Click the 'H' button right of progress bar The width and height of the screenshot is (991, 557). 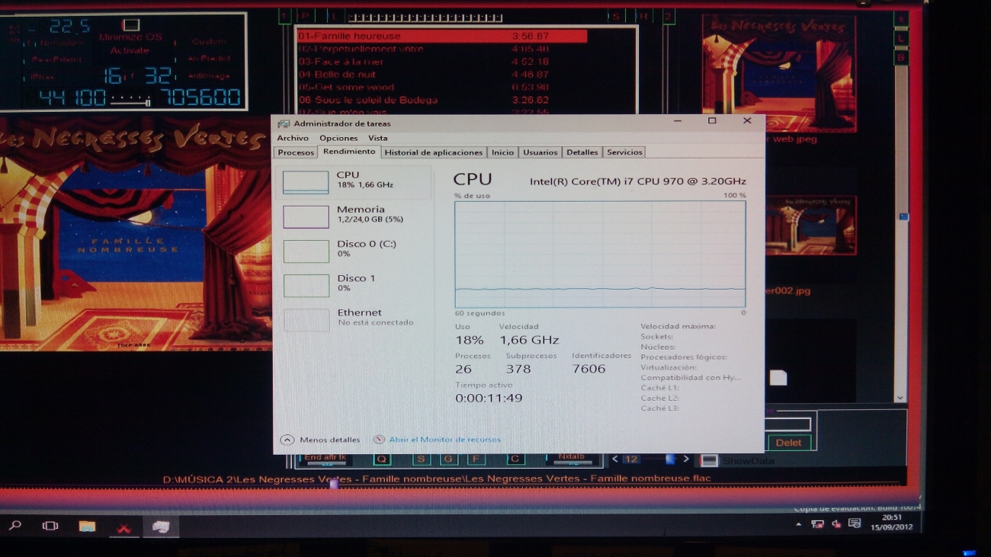click(644, 16)
